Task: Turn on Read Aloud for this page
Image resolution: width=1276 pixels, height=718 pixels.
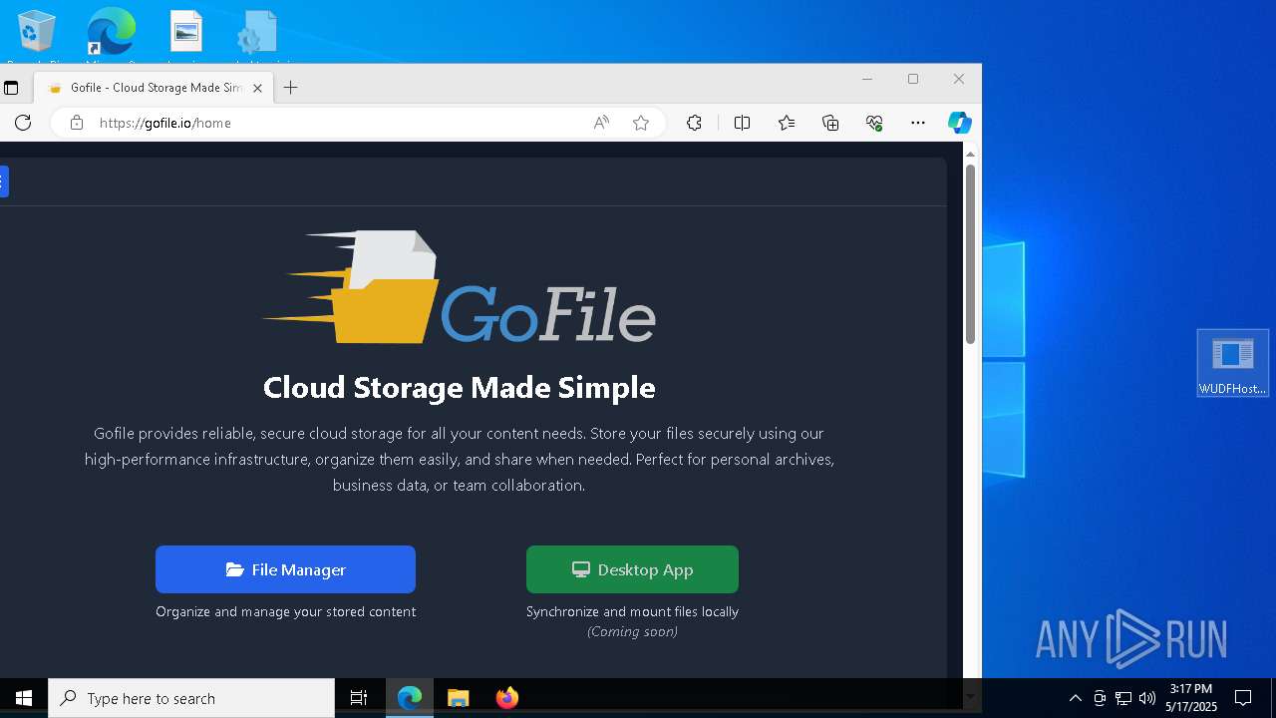Action: click(601, 123)
